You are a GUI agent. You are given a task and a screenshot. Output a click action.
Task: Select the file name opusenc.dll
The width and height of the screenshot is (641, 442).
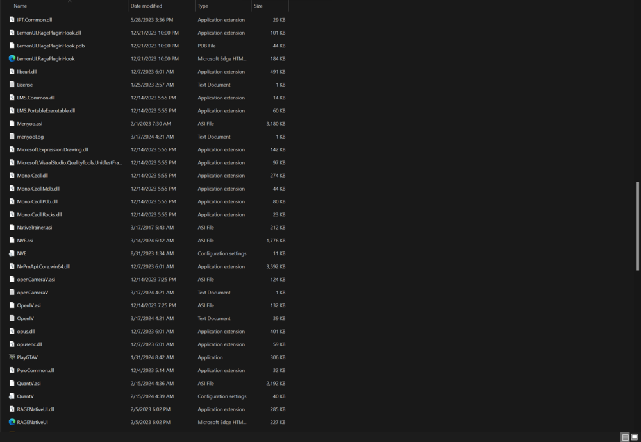click(29, 344)
